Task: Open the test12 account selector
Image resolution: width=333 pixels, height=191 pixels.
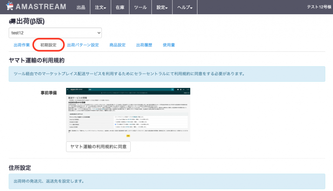Action: [x=55, y=33]
